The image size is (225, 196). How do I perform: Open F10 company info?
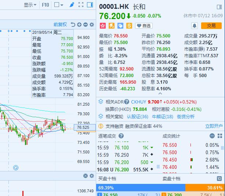click(46, 5)
